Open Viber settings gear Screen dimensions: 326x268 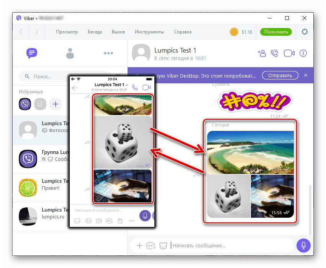click(305, 32)
